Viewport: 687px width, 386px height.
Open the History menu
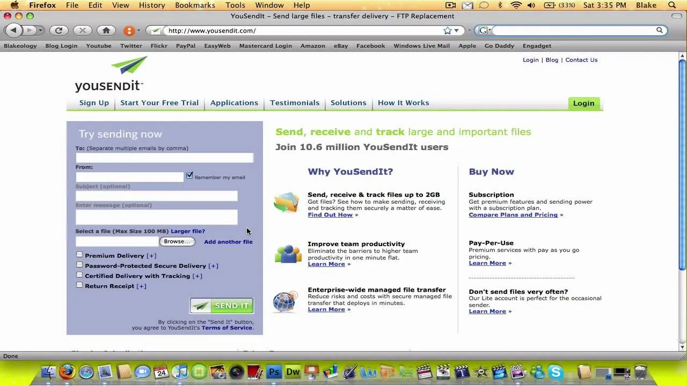152,5
